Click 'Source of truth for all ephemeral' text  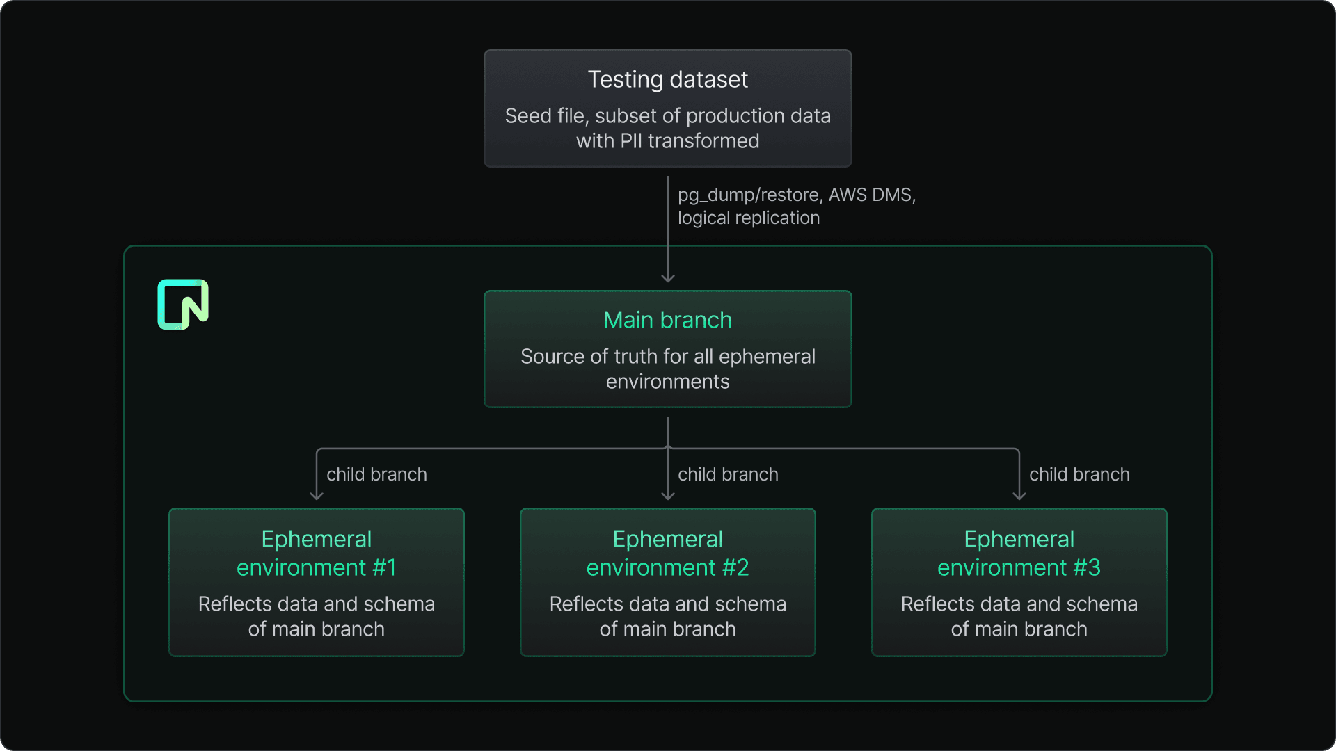point(667,357)
